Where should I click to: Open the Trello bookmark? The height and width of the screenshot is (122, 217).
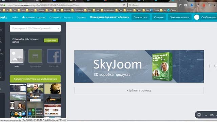pos(155,11)
